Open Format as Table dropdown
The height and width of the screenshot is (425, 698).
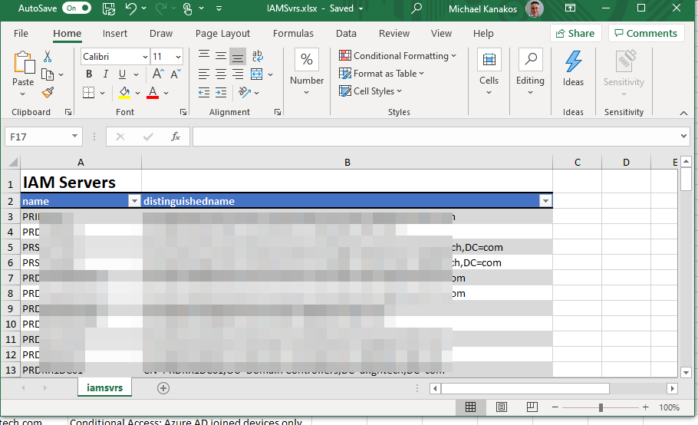(x=381, y=74)
